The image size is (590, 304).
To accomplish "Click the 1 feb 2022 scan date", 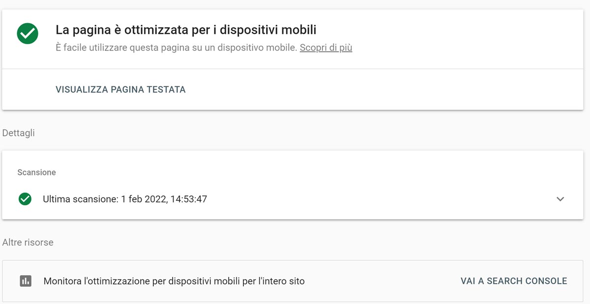I will (x=143, y=199).
